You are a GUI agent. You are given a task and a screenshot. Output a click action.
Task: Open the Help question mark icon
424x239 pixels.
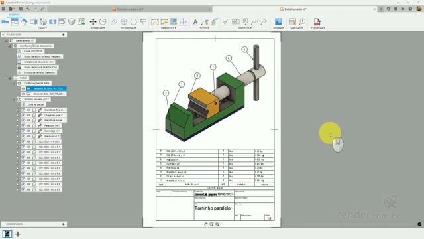(410, 9)
